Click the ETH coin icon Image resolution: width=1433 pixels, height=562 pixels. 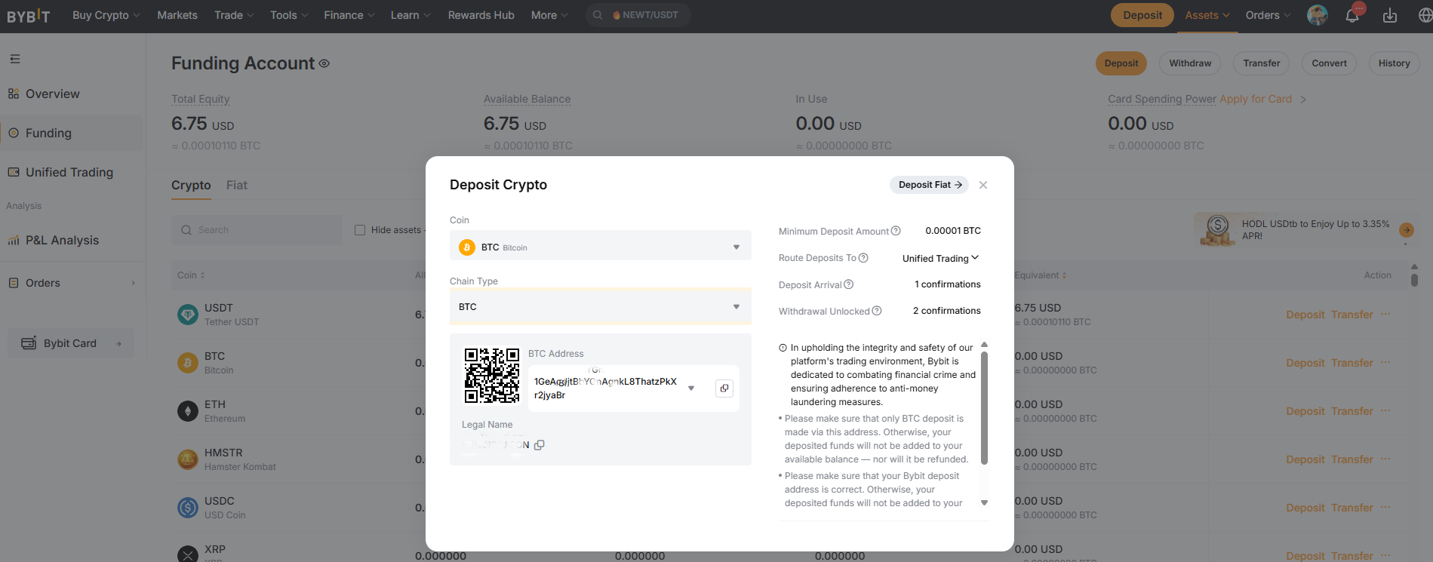(188, 411)
